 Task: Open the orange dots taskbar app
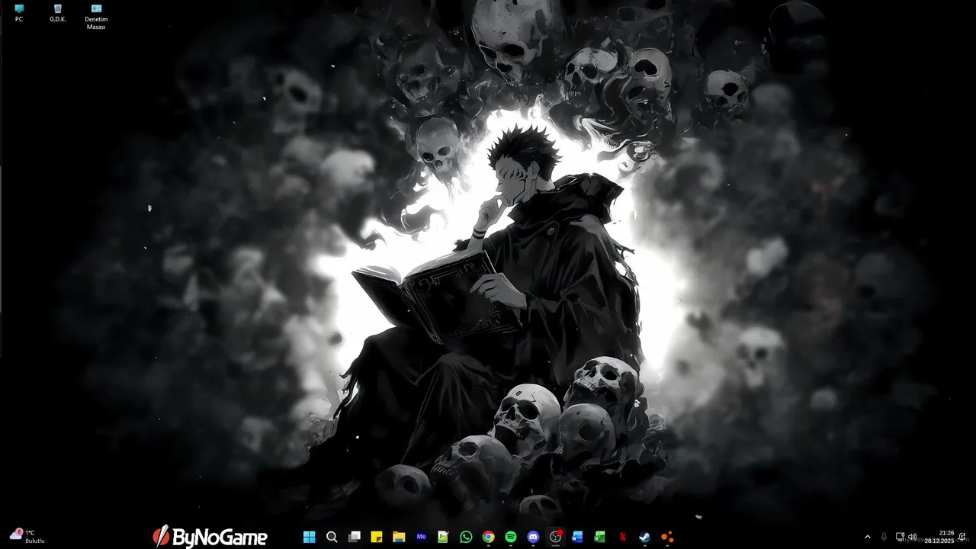(x=667, y=537)
